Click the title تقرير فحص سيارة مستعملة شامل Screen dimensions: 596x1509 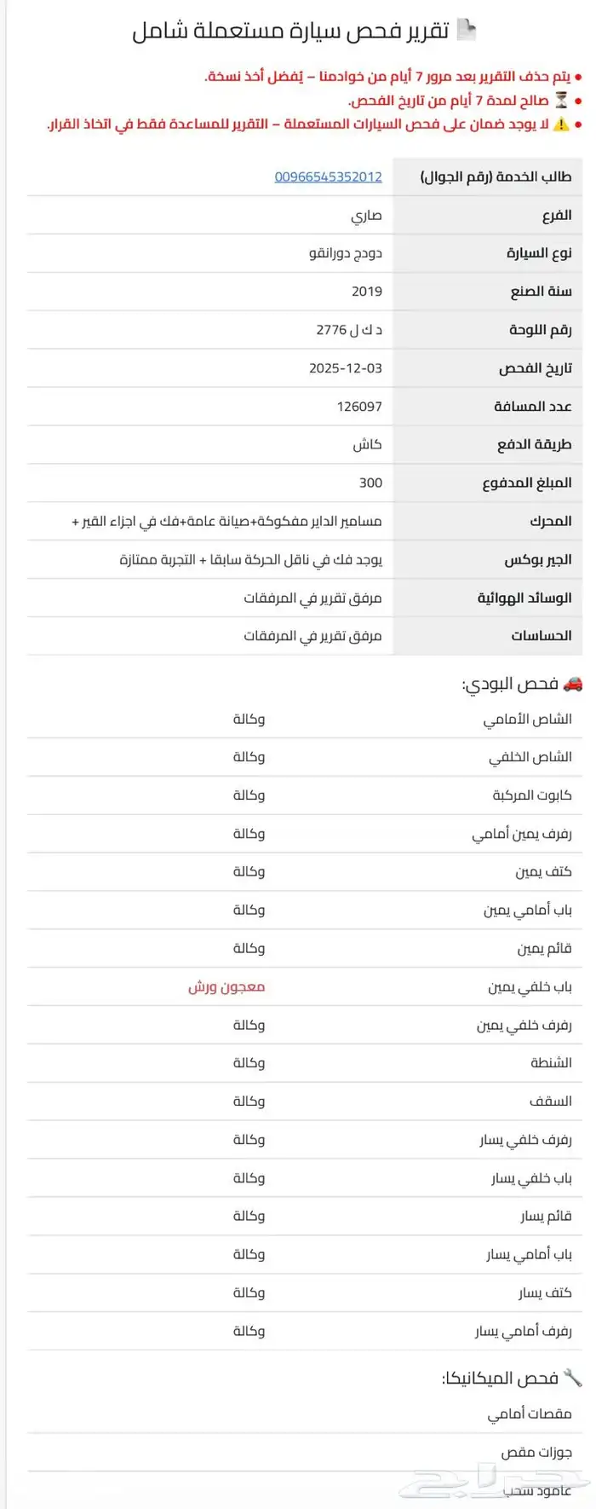click(290, 32)
